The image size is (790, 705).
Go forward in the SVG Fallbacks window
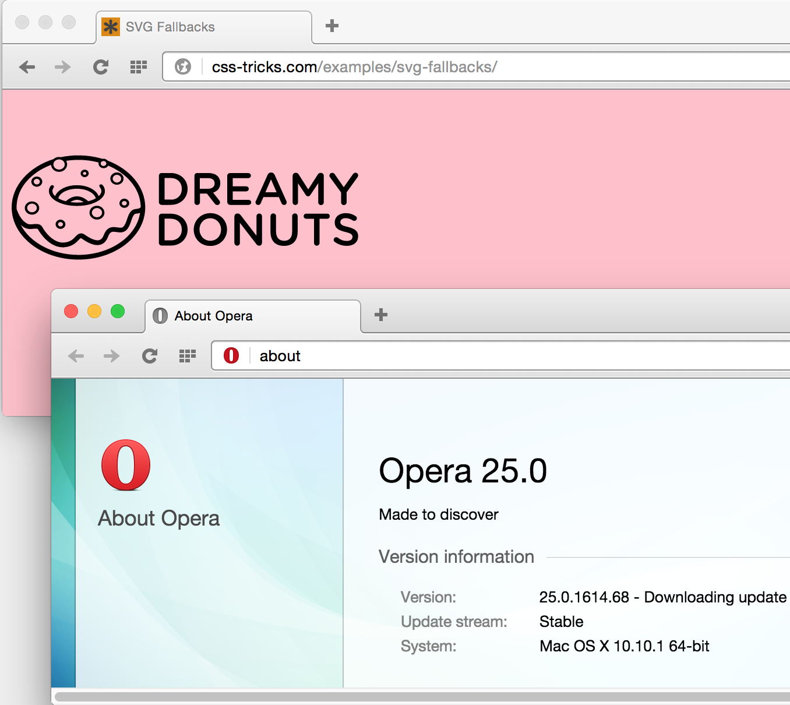click(x=63, y=67)
